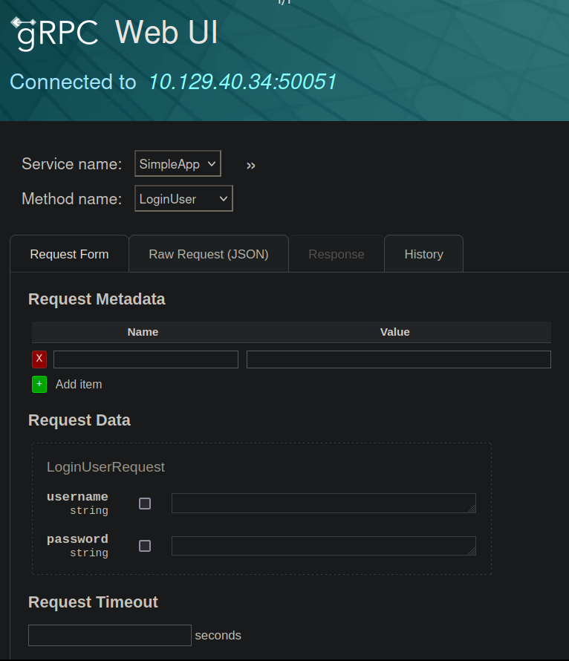
Task: Click the connected server address 10.129.40.34:50051
Action: click(x=243, y=82)
